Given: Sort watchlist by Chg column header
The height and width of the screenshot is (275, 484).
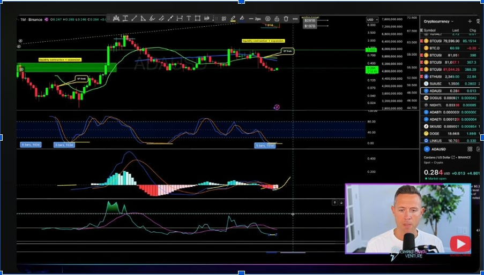Looking at the screenshot, I should [473, 30].
